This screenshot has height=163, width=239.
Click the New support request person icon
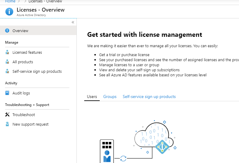[x=7, y=124]
